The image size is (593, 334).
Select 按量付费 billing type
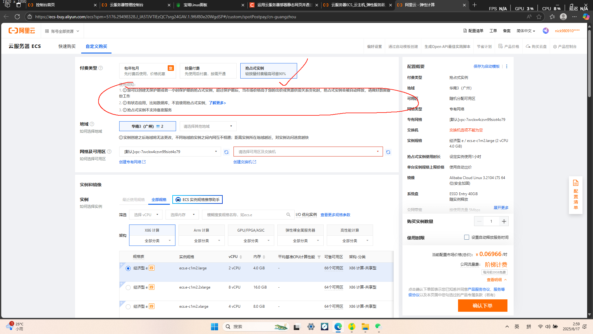208,71
